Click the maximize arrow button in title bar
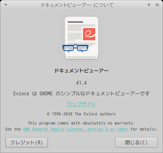The height and width of the screenshot is (153, 163). click(x=149, y=5)
